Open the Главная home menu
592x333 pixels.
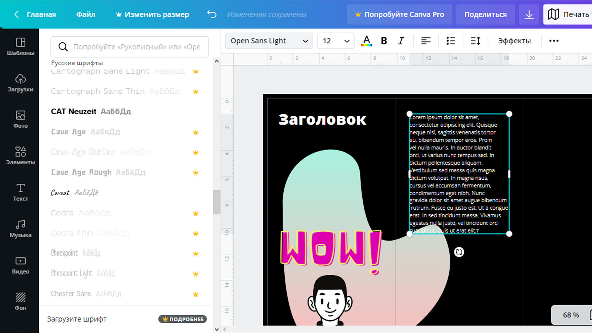click(41, 14)
